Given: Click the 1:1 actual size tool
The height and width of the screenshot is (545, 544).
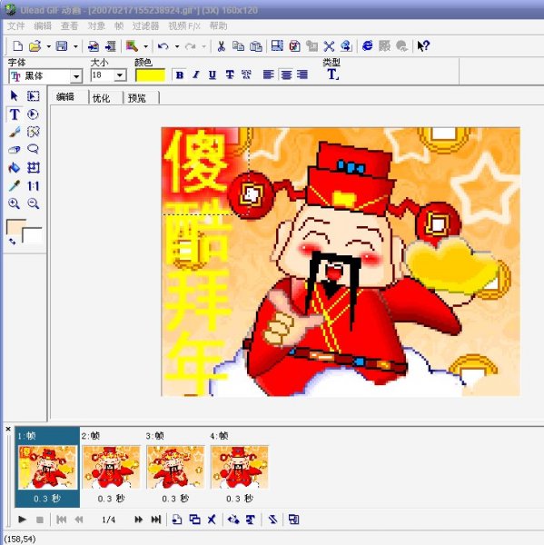Looking at the screenshot, I should point(34,186).
